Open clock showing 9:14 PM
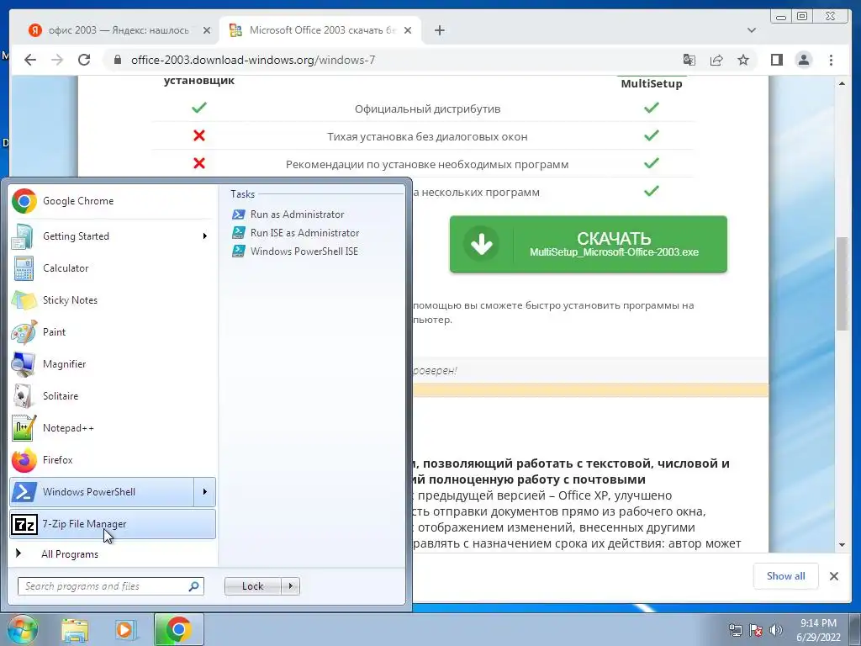Viewport: 861px width, 646px height. (818, 630)
